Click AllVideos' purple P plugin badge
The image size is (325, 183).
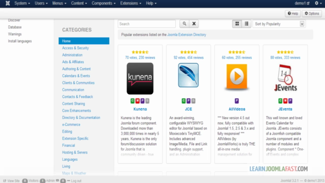(x=237, y=101)
